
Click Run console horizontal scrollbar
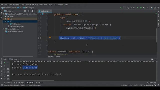[33, 80]
